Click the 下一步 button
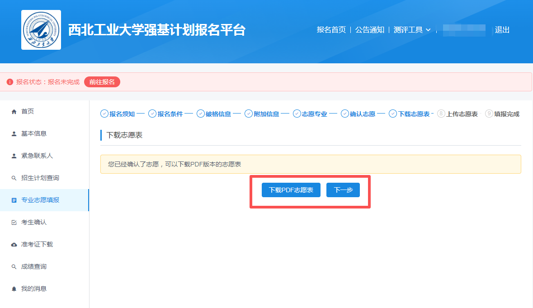 pyautogui.click(x=343, y=190)
